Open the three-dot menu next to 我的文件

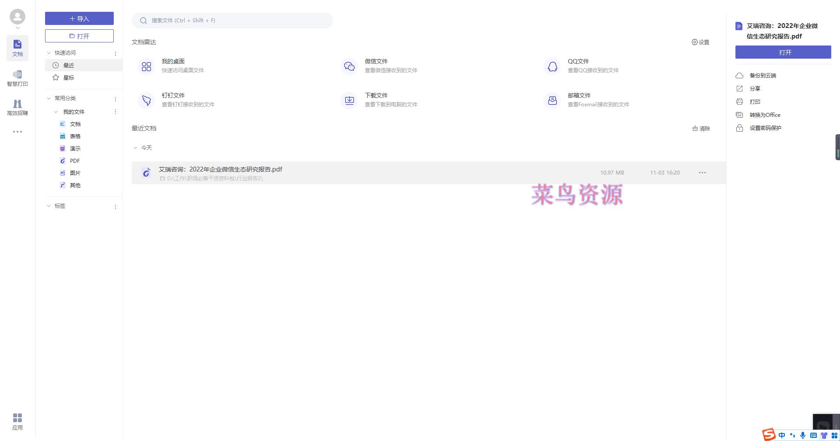115,112
